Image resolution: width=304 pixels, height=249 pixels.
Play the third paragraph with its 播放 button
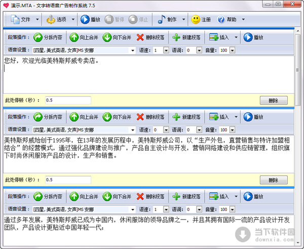(x=253, y=197)
